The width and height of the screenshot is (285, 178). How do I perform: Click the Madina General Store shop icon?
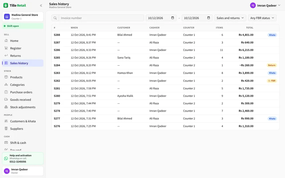(x=7, y=17)
